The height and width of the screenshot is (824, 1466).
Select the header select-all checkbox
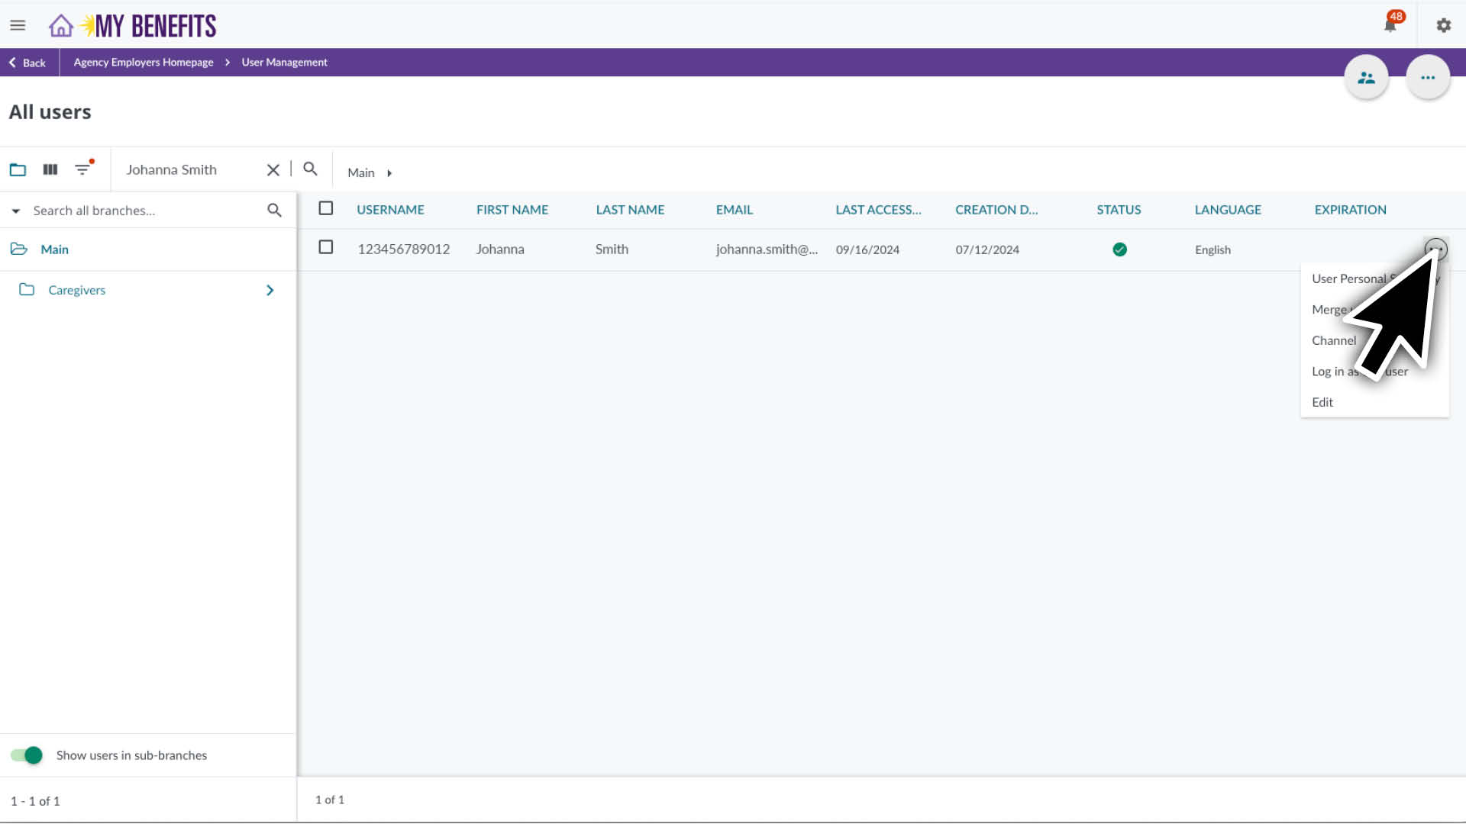pyautogui.click(x=326, y=208)
